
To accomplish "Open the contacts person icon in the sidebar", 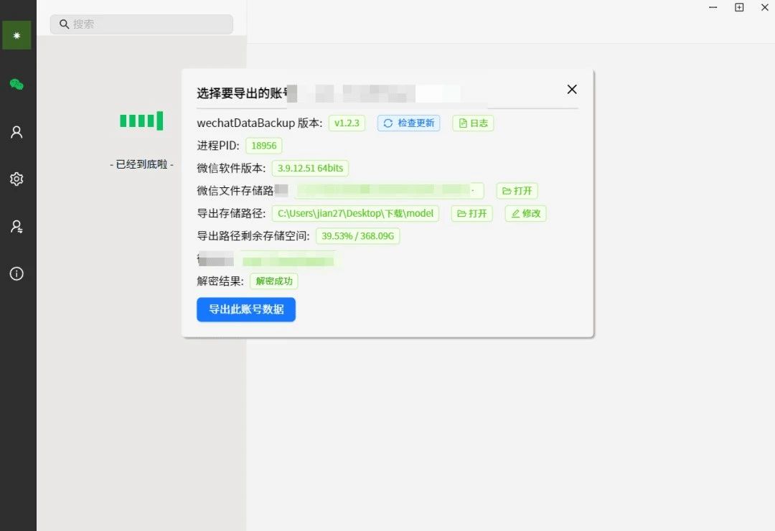I will 17,132.
